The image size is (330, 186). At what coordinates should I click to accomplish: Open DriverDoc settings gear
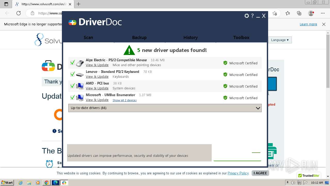247,16
